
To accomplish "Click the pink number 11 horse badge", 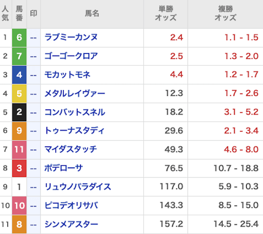I will (x=19, y=150).
